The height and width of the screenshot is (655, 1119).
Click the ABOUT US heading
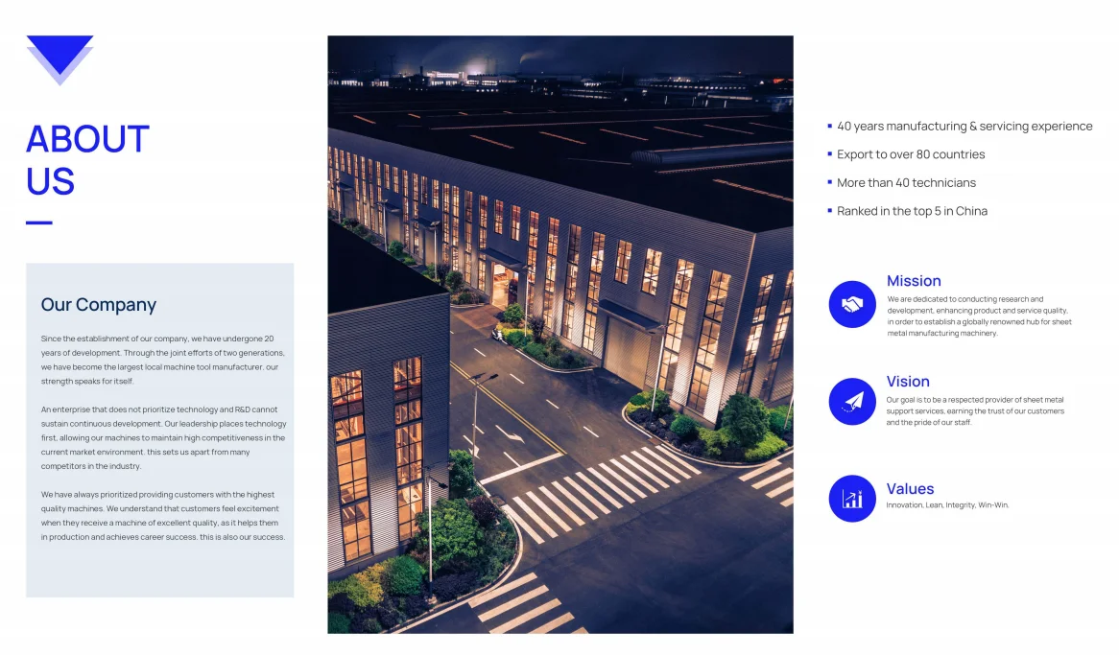(87, 160)
